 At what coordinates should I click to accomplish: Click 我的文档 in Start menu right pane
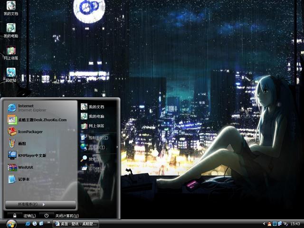click(98, 107)
